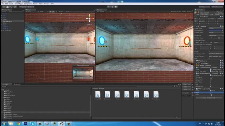This screenshot has height=126, width=225.
Task: Select the Hand tool in the toolbar
Action: click(4, 7)
